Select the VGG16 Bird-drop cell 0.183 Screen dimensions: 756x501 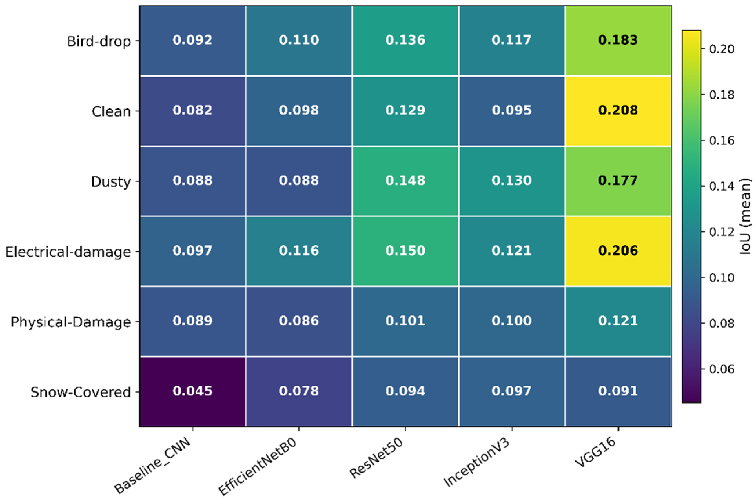point(618,41)
